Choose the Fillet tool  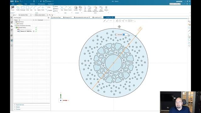48,7
